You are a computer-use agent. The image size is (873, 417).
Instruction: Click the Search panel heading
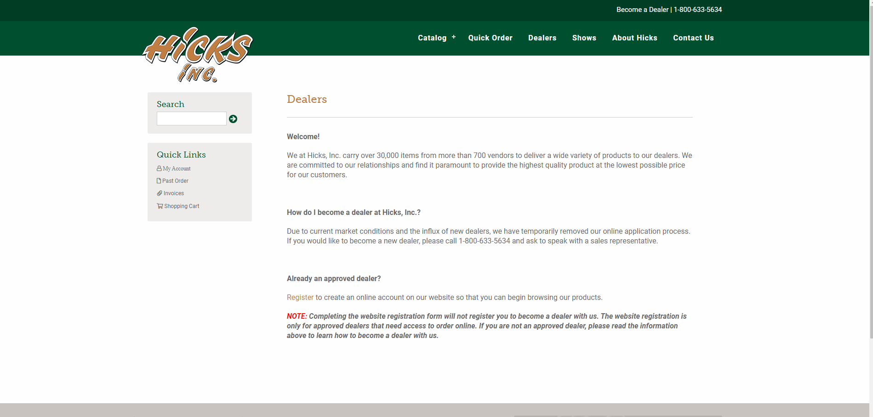171,104
